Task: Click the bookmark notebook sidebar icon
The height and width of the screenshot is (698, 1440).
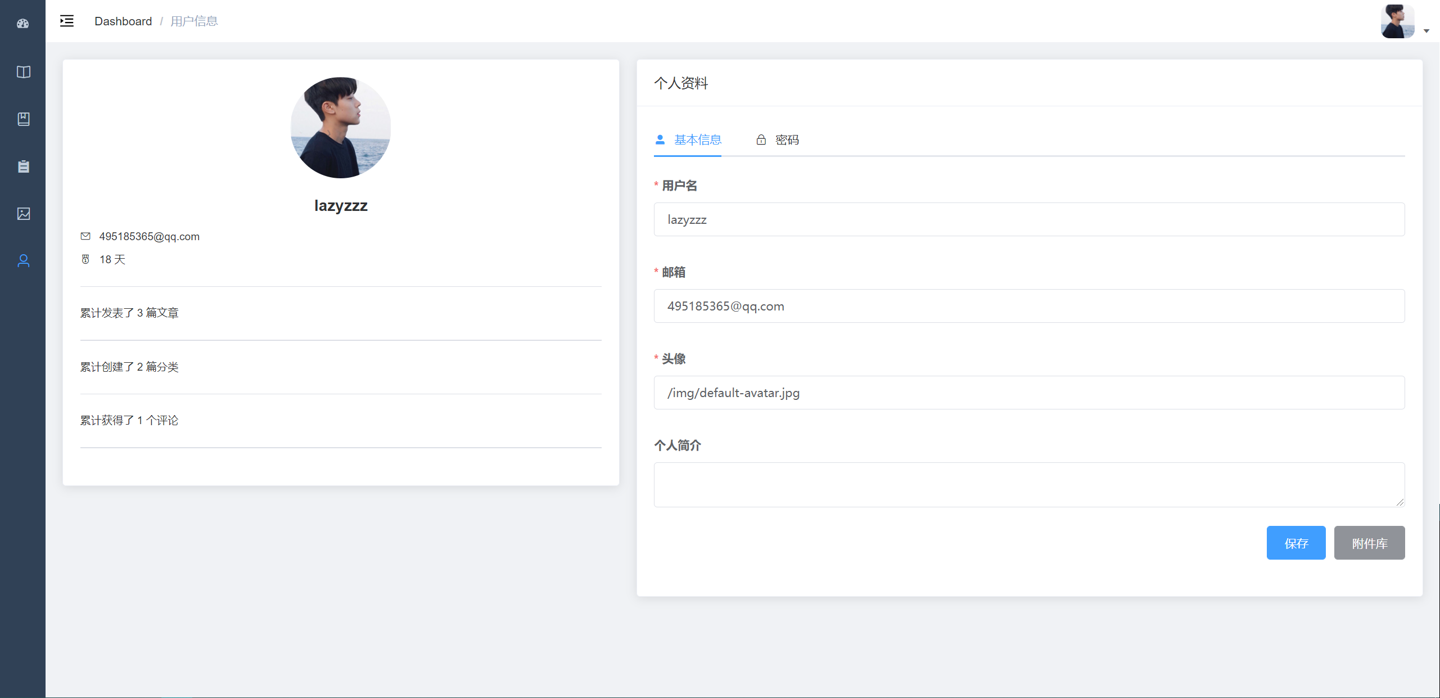Action: [x=23, y=119]
